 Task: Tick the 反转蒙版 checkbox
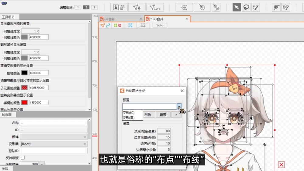tap(23, 158)
